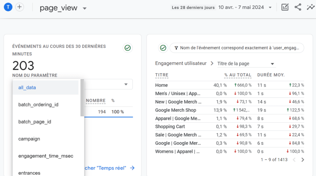Click the Engagement utilisateur breadcrumb
Screen dimensions: 316x176
click(181, 63)
